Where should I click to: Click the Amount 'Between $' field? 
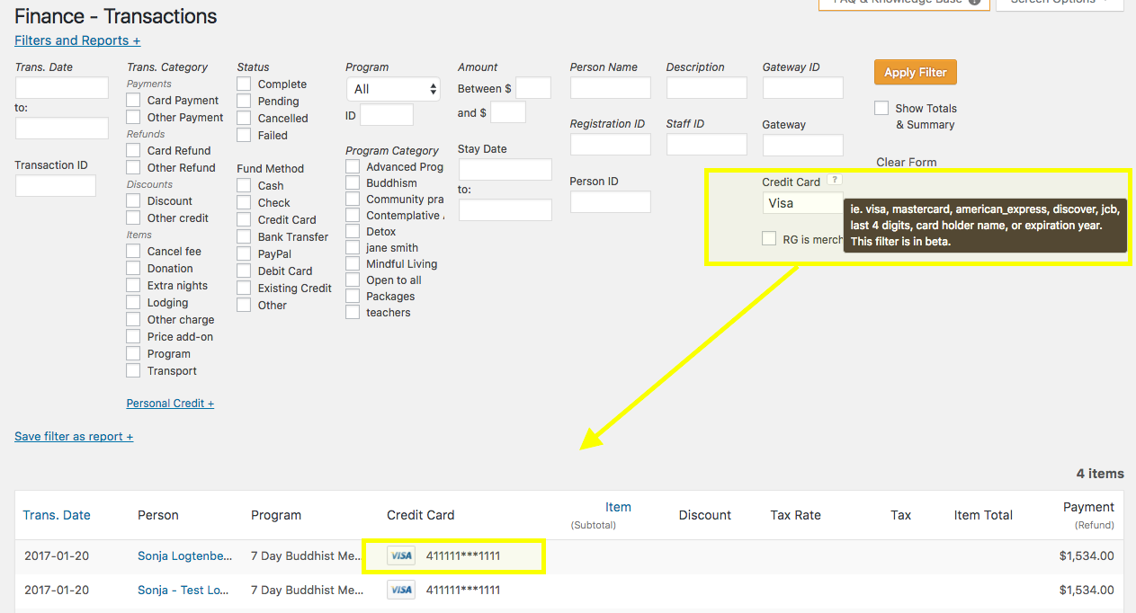click(x=533, y=88)
